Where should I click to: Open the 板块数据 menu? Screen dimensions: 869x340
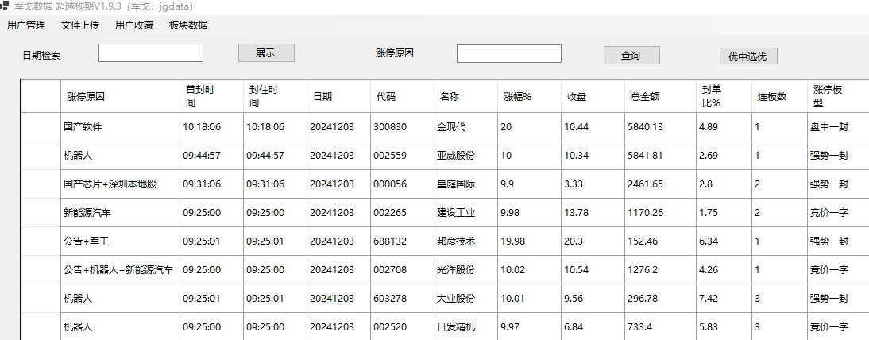click(188, 25)
